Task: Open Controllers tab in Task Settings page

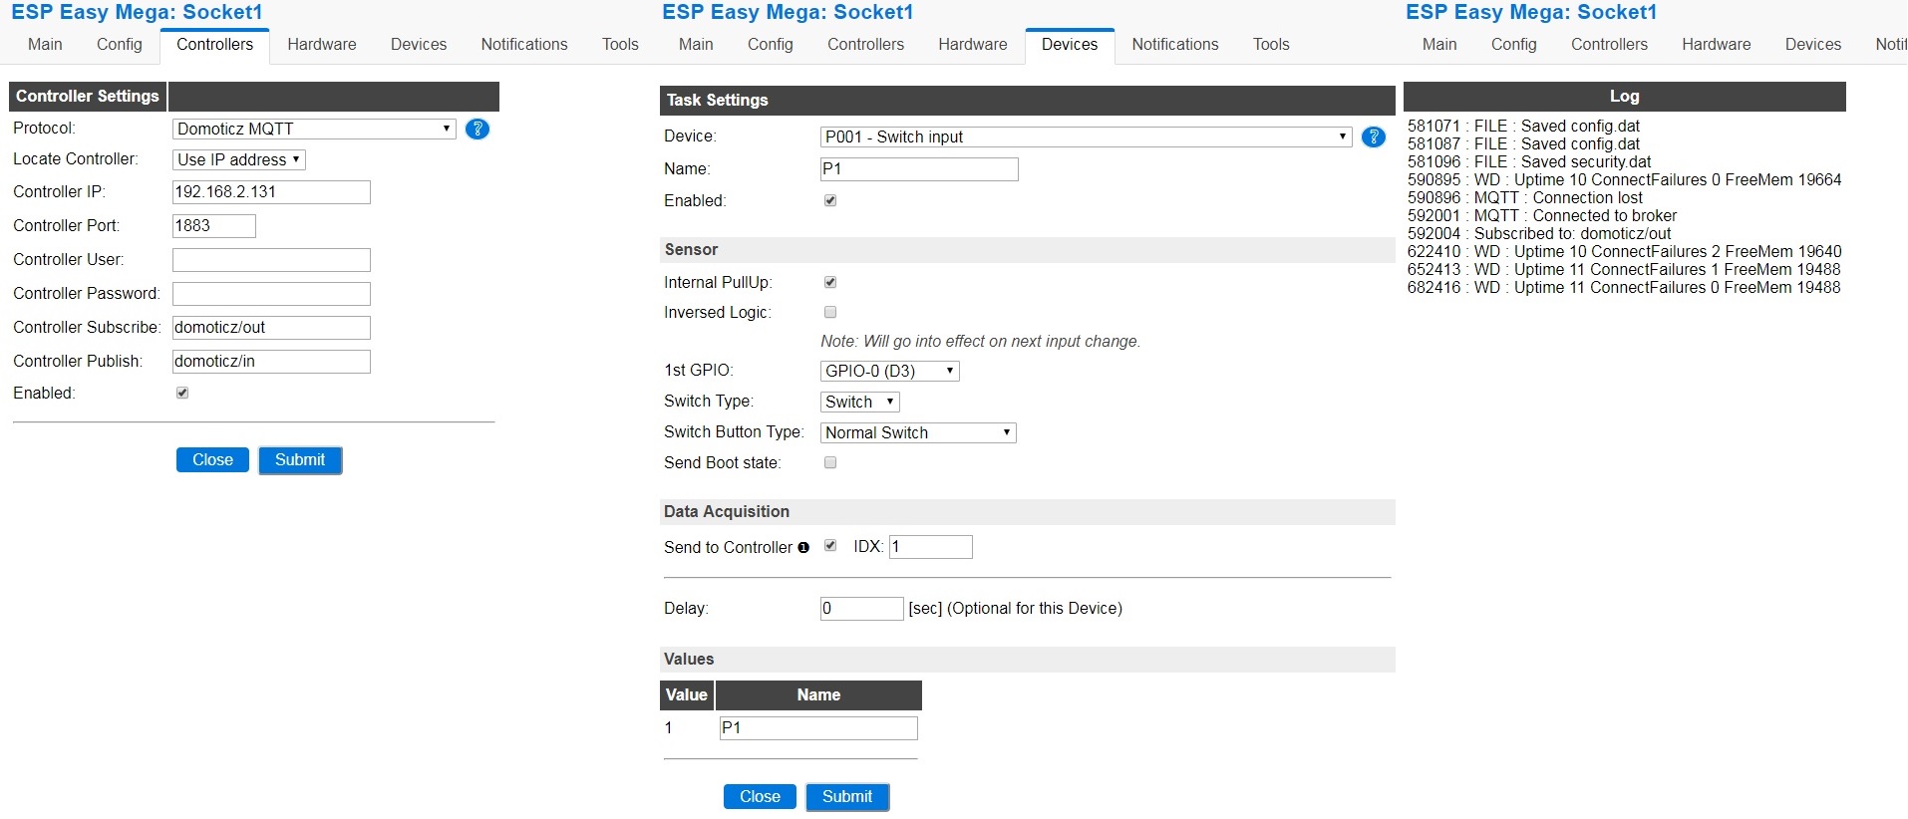Action: click(x=865, y=44)
